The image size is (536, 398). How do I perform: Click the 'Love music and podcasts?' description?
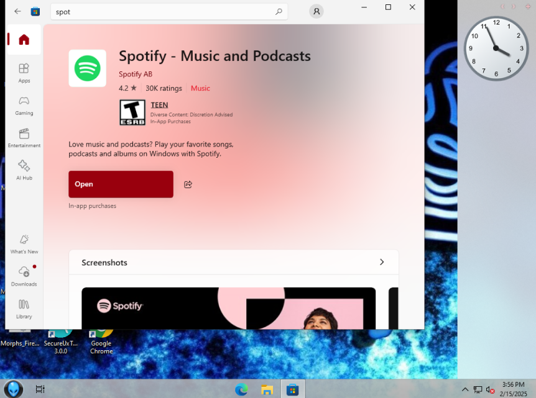pos(150,149)
